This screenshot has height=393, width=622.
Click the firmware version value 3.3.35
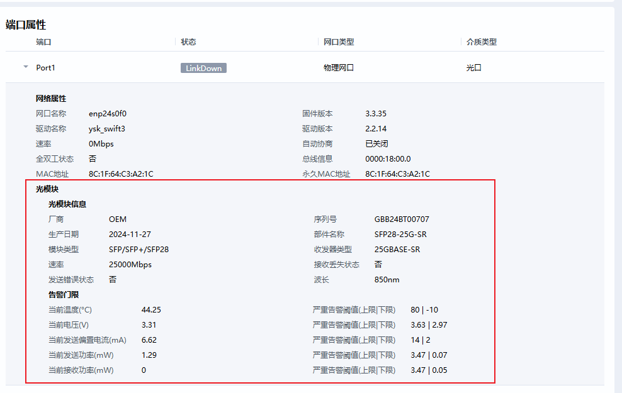pos(376,114)
